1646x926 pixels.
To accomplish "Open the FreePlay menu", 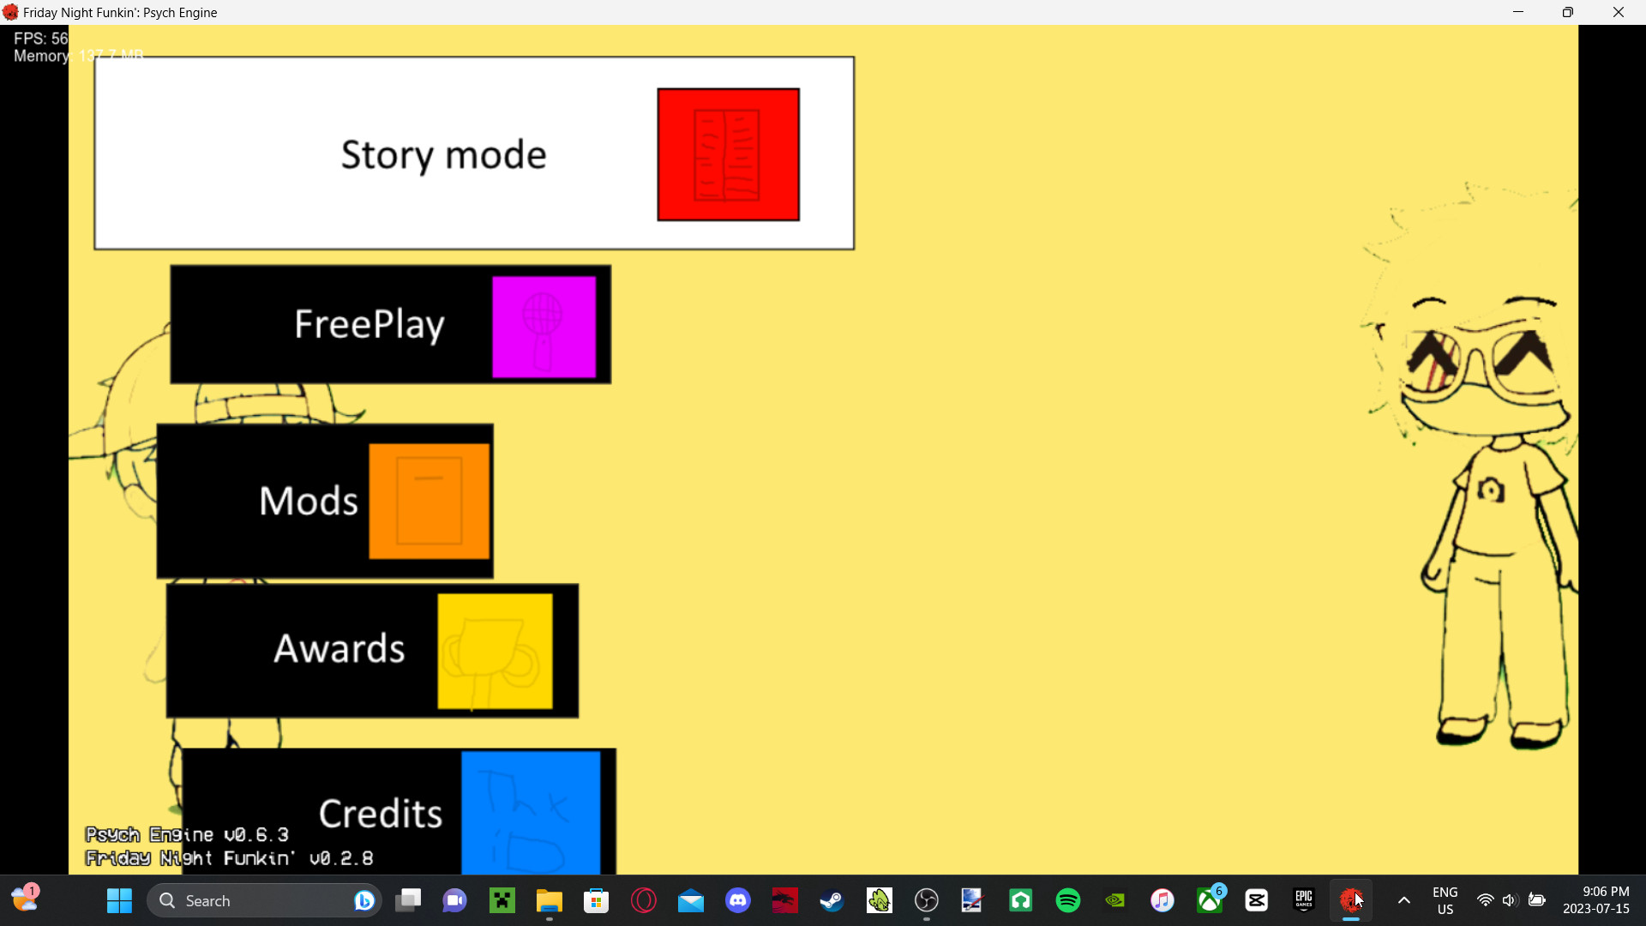I will 390,324.
